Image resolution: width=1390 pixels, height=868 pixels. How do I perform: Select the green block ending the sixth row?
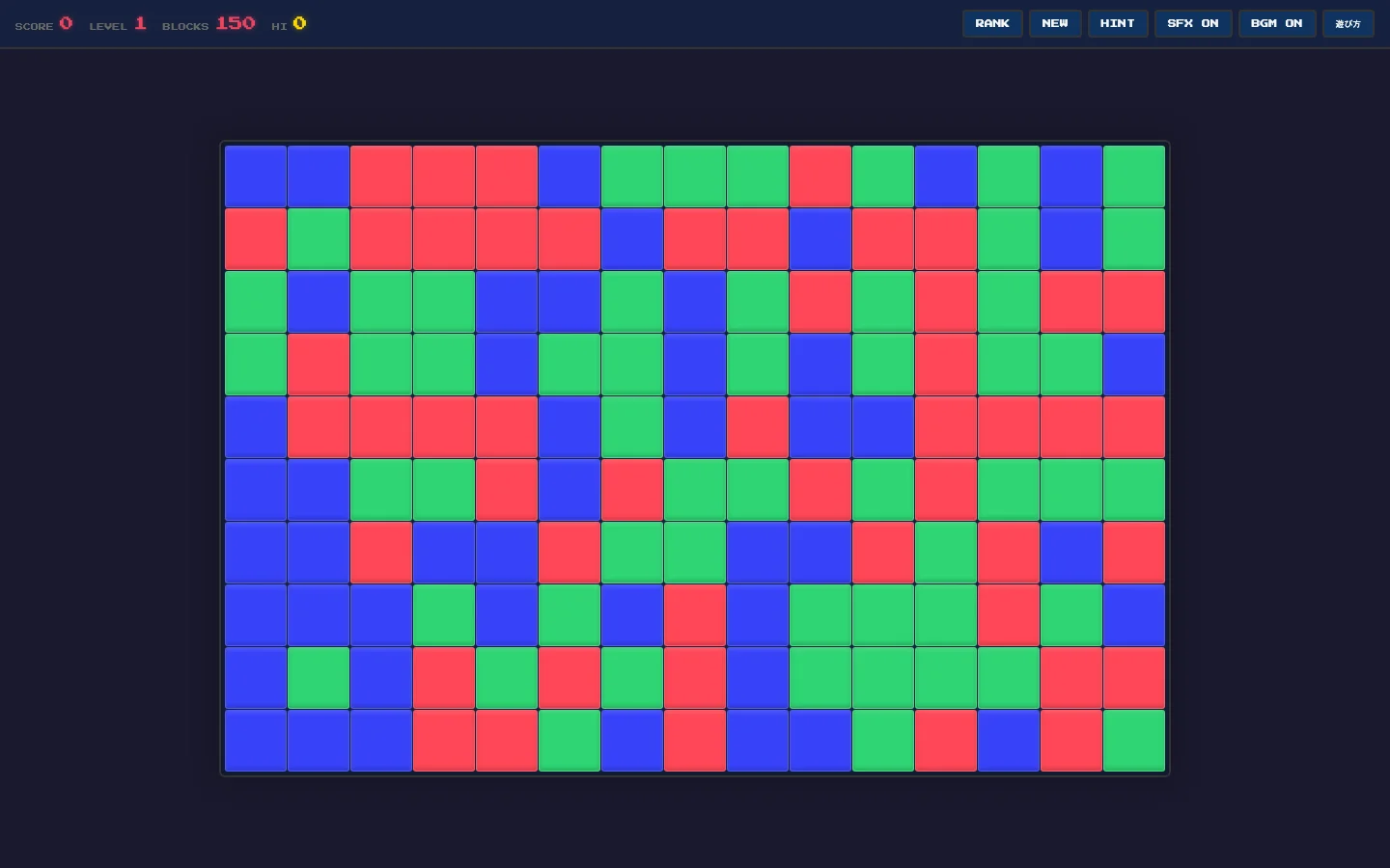1134,490
